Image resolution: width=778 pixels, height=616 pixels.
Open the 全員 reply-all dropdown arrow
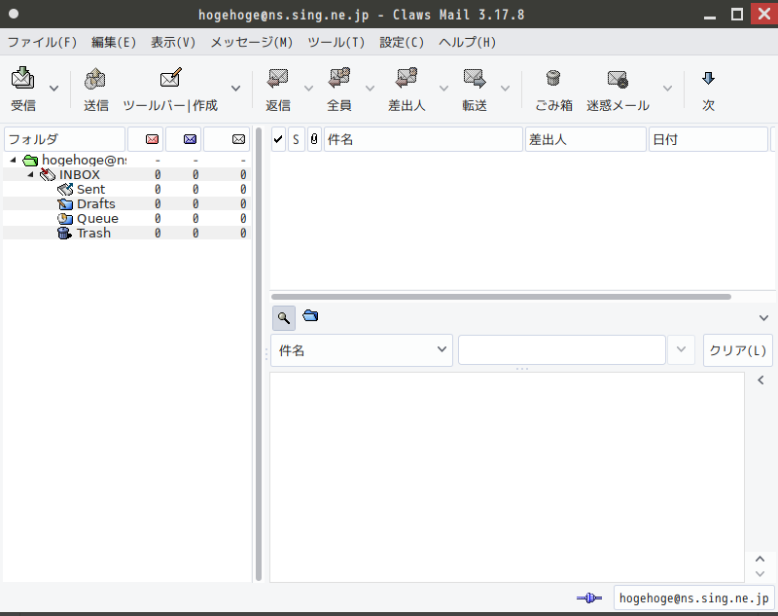[370, 89]
